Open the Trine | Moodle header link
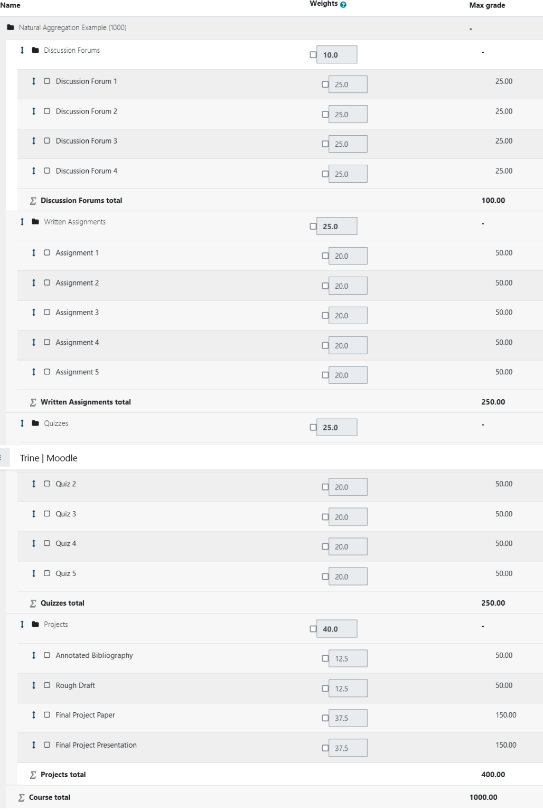The image size is (543, 811). 48,458
